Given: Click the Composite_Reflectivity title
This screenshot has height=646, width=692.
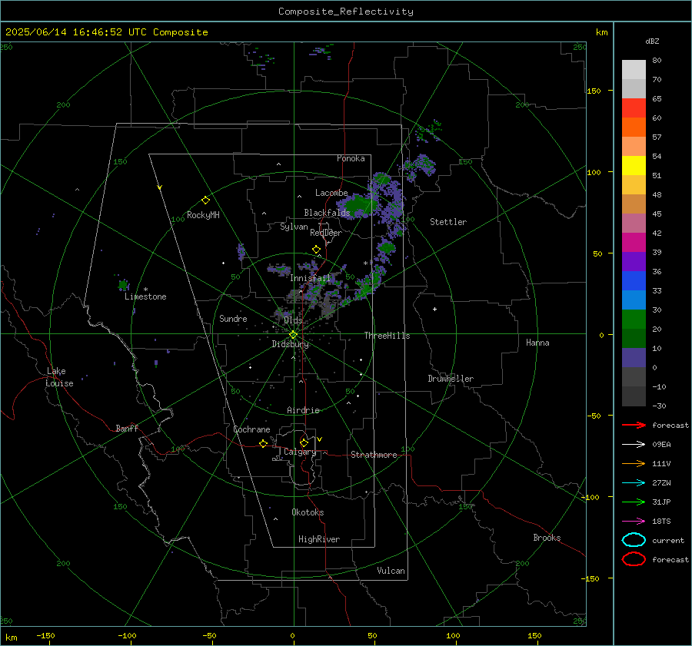Looking at the screenshot, I should [346, 12].
